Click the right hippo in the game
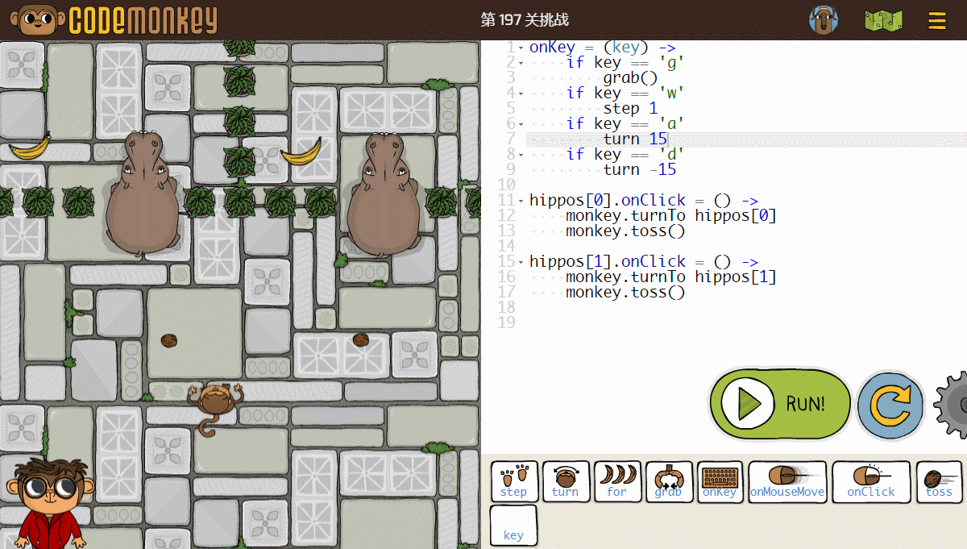Image resolution: width=967 pixels, height=549 pixels. point(383,195)
